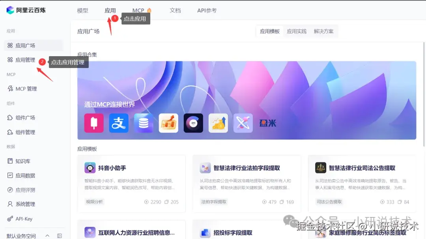Click the 通过MCP连接世界 banner
Viewport: 426px width, 239px height.
(247, 100)
